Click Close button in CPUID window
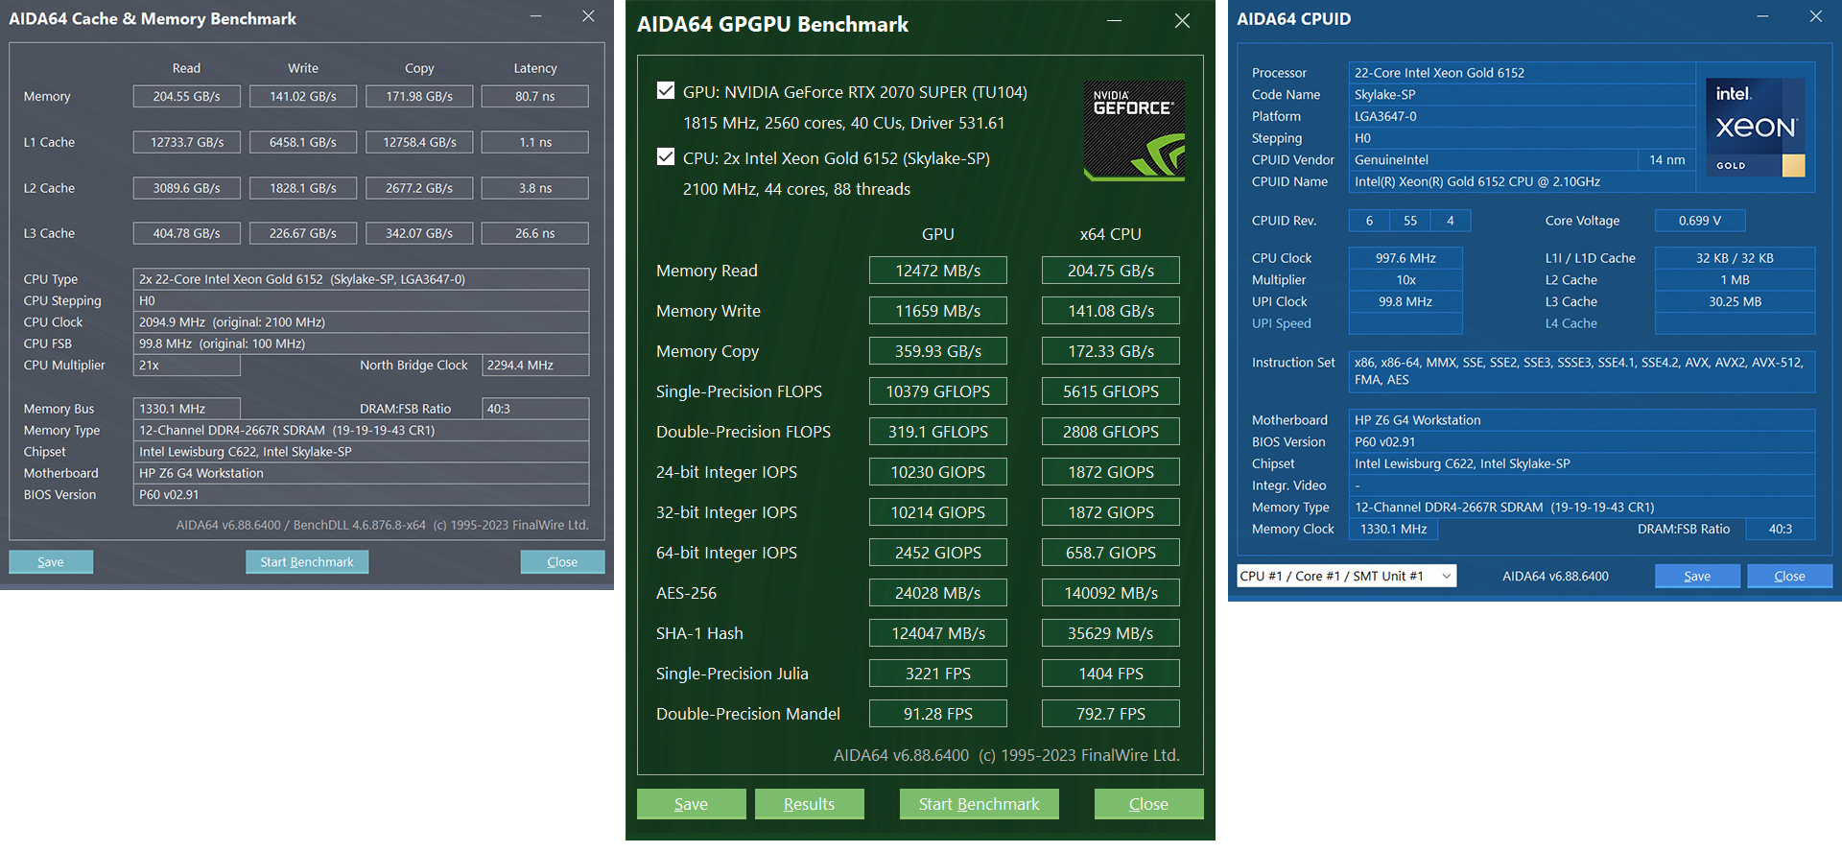Image resolution: width=1842 pixels, height=852 pixels. 1789,576
